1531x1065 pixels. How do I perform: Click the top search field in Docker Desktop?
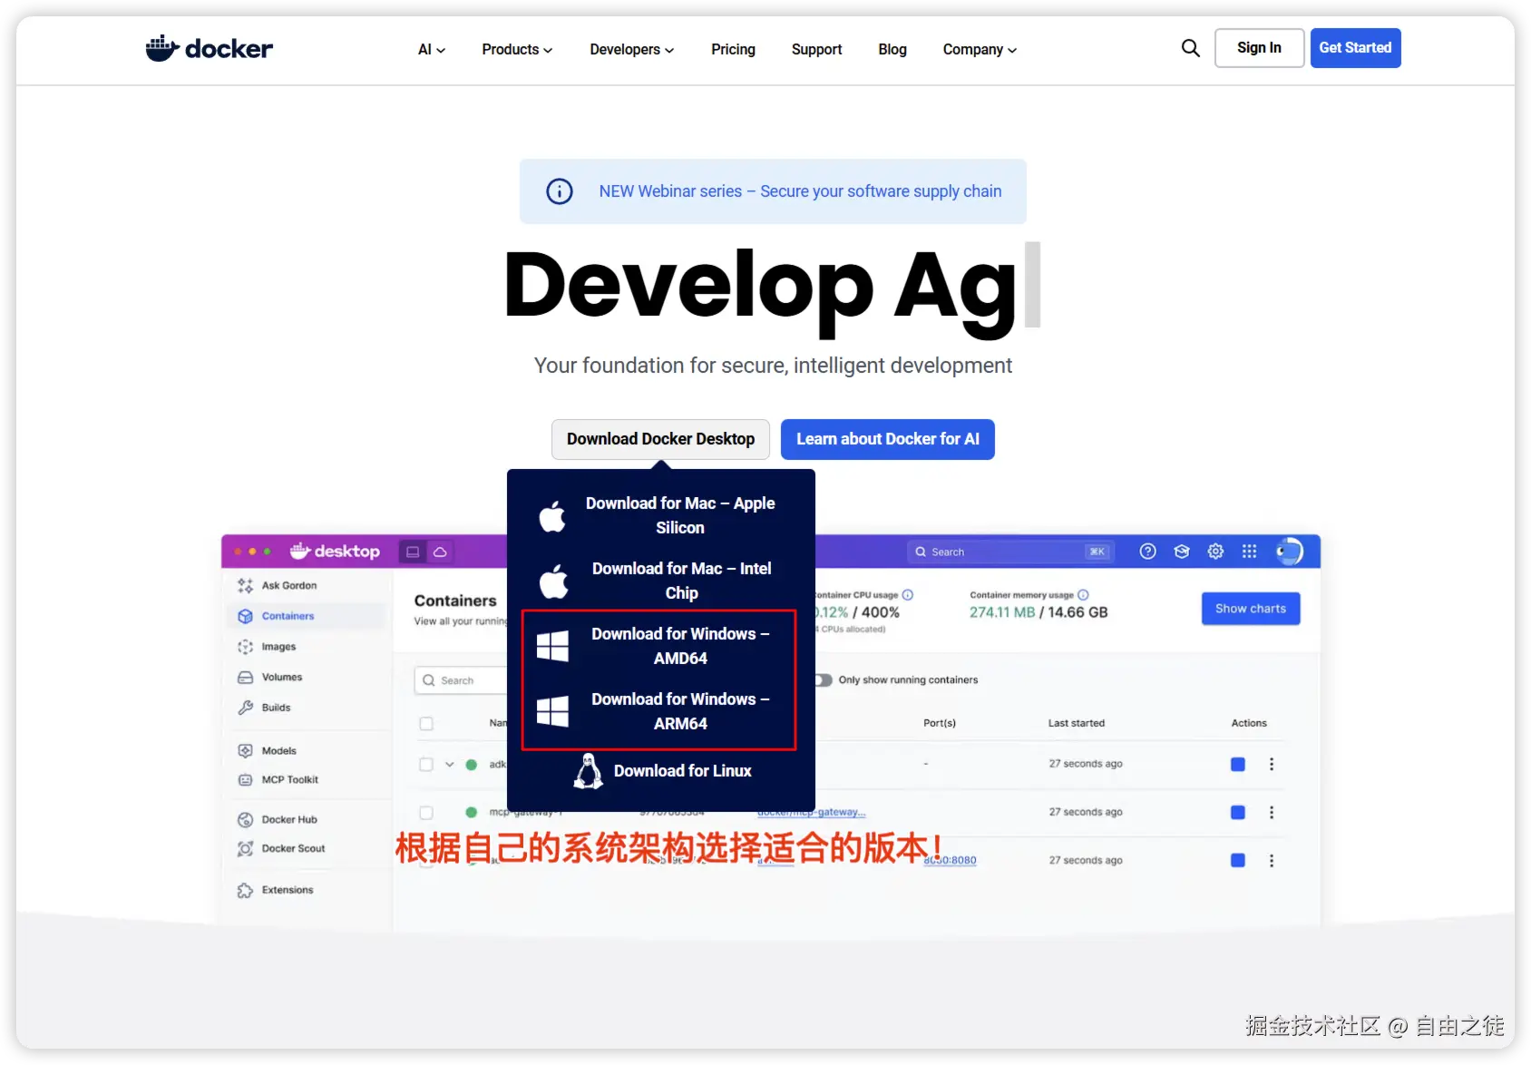click(1009, 552)
